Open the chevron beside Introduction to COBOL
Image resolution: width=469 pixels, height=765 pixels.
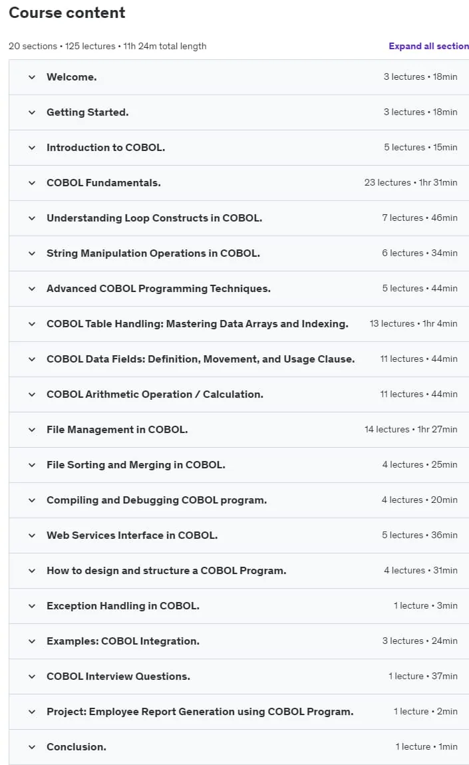[x=32, y=147]
